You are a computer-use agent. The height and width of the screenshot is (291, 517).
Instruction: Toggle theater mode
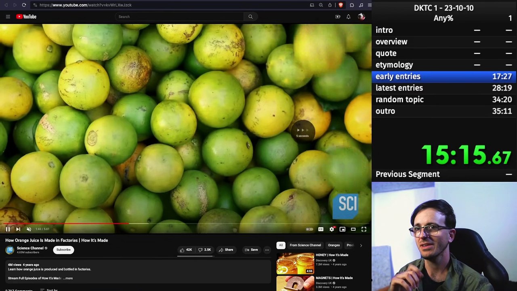(x=353, y=229)
